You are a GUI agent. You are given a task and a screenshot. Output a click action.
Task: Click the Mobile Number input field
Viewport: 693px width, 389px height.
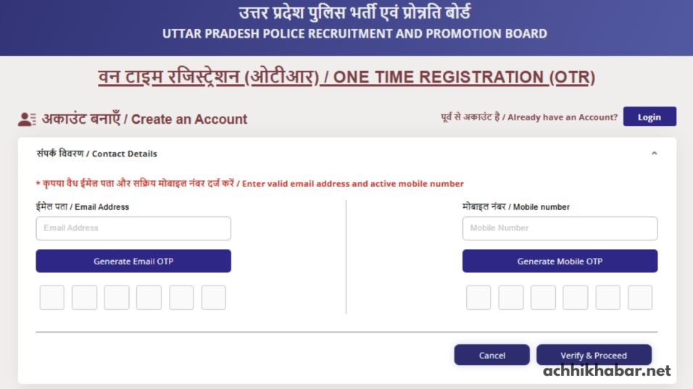[560, 228]
